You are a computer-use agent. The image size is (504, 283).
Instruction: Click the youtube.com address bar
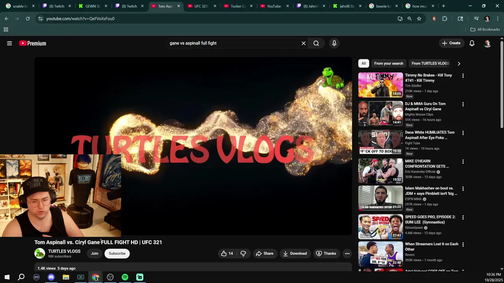[217, 18]
